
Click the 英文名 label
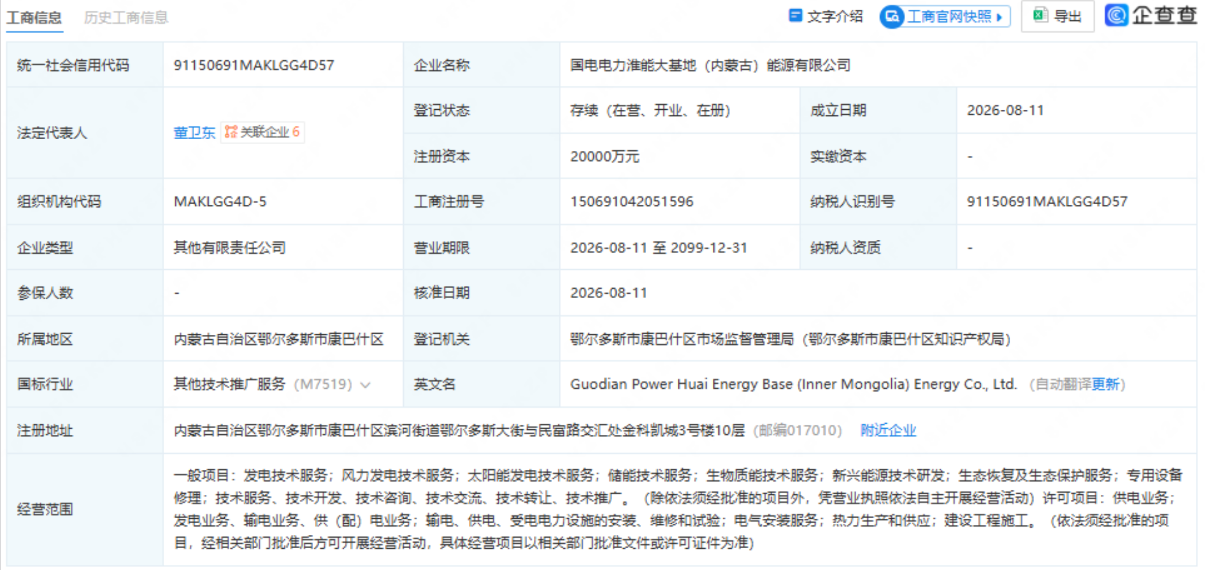434,385
